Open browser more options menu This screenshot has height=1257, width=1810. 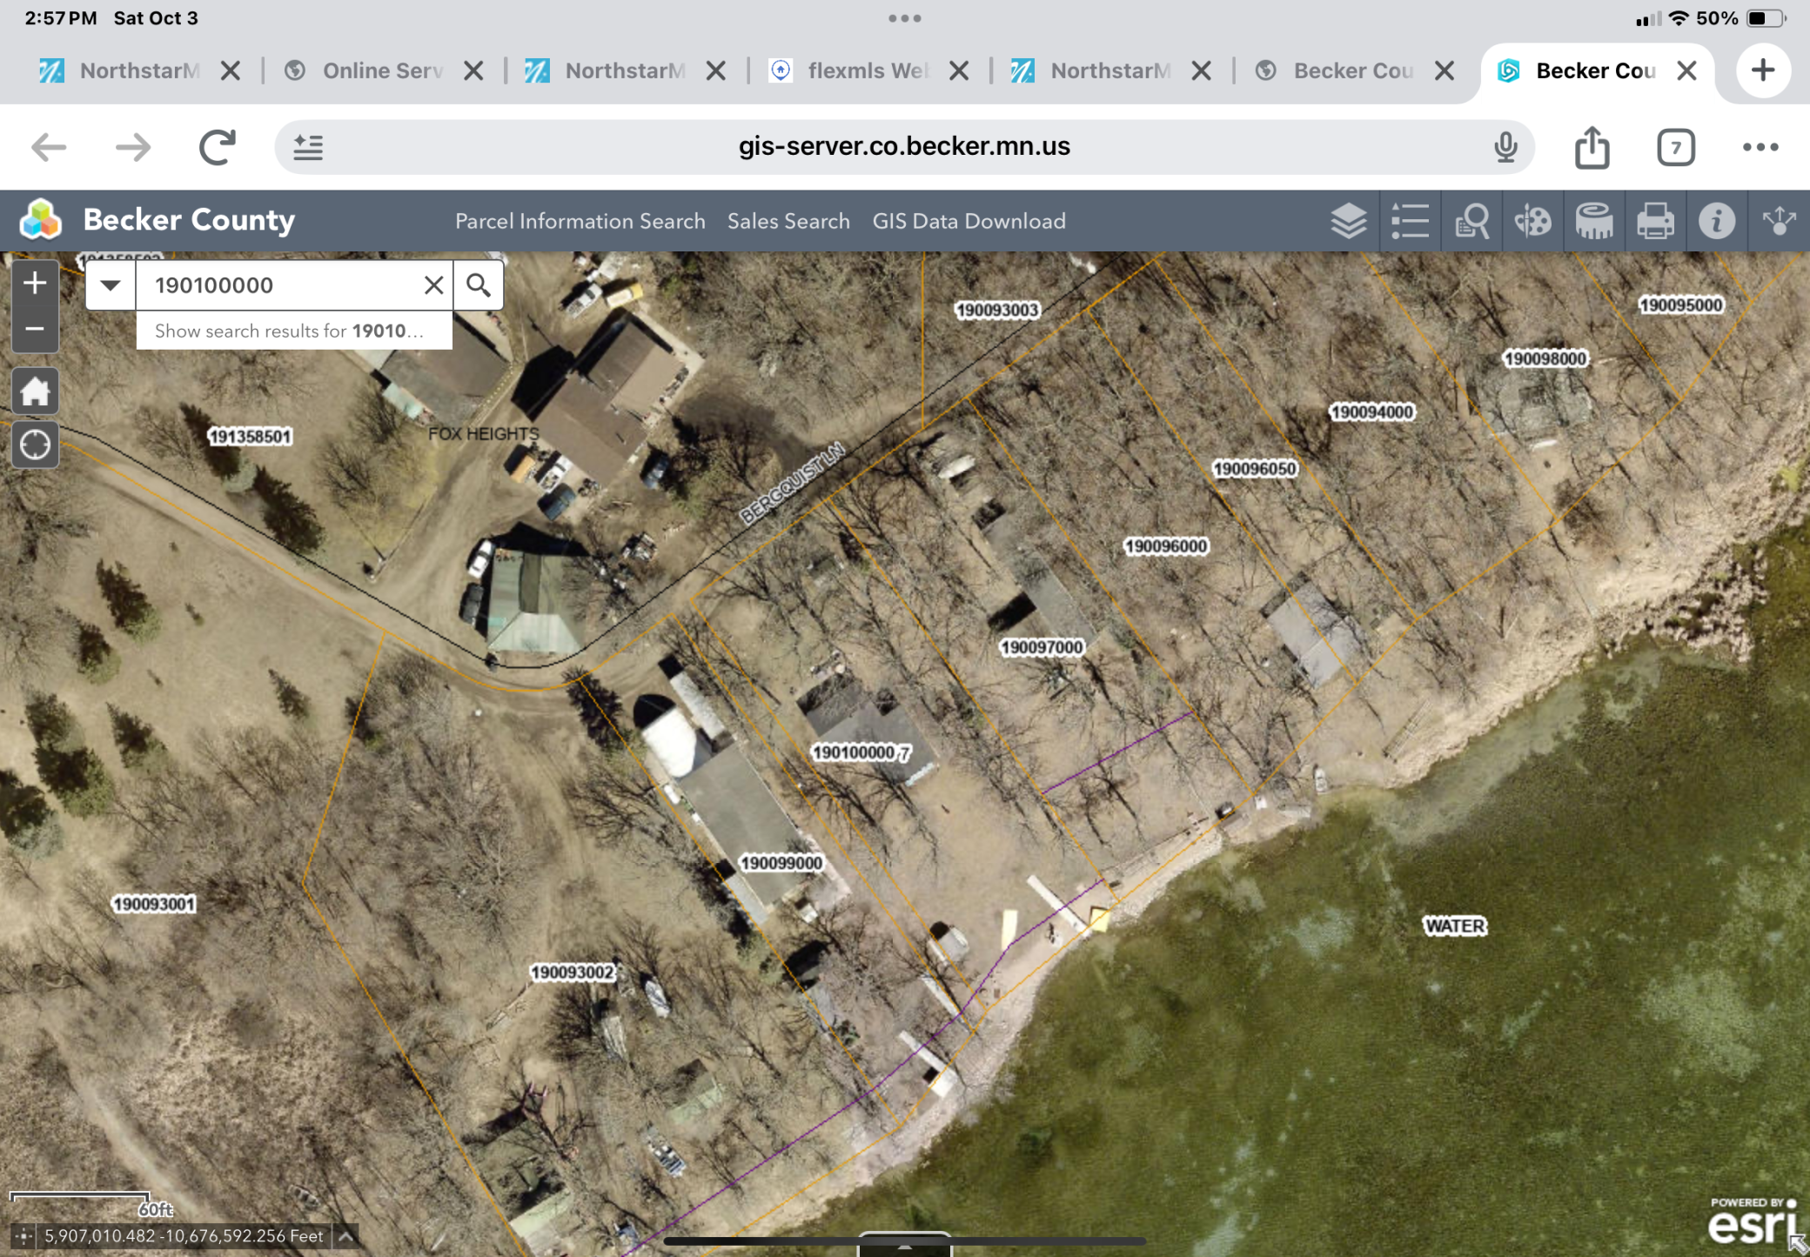(x=1760, y=147)
